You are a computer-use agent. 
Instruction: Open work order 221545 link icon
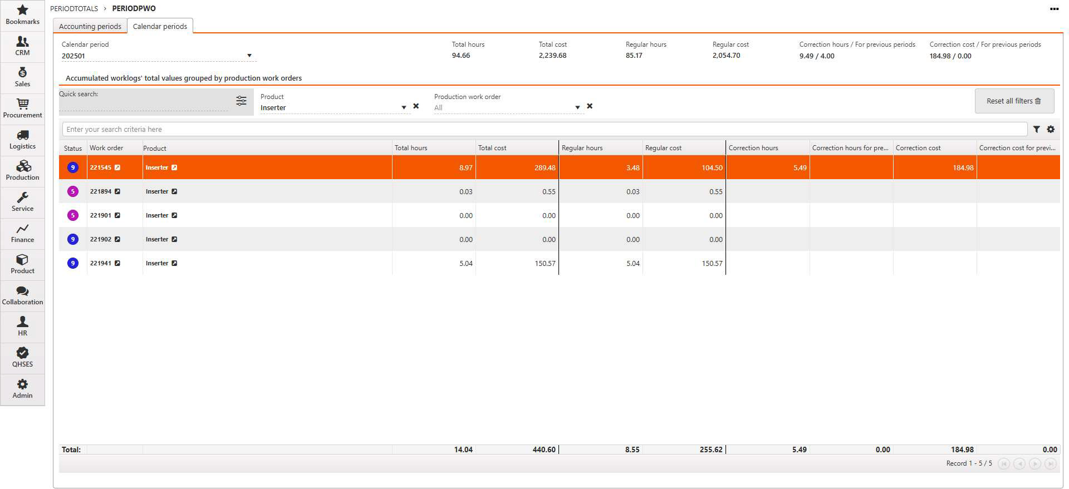[117, 167]
